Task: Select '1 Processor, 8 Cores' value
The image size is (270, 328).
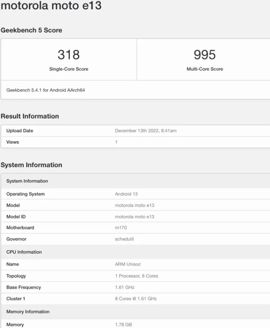Action: pyautogui.click(x=136, y=276)
